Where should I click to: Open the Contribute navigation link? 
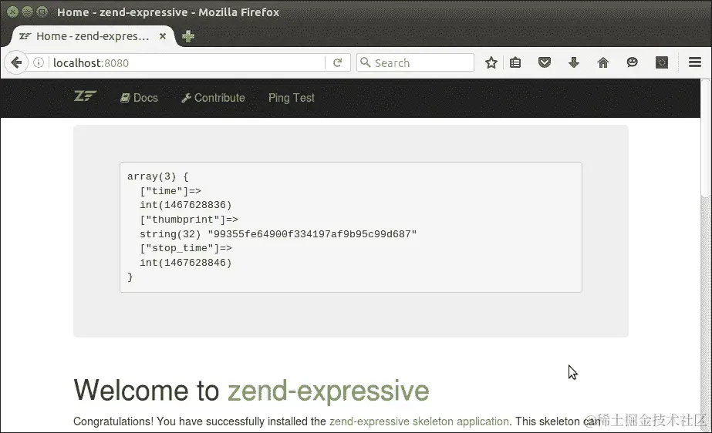213,98
